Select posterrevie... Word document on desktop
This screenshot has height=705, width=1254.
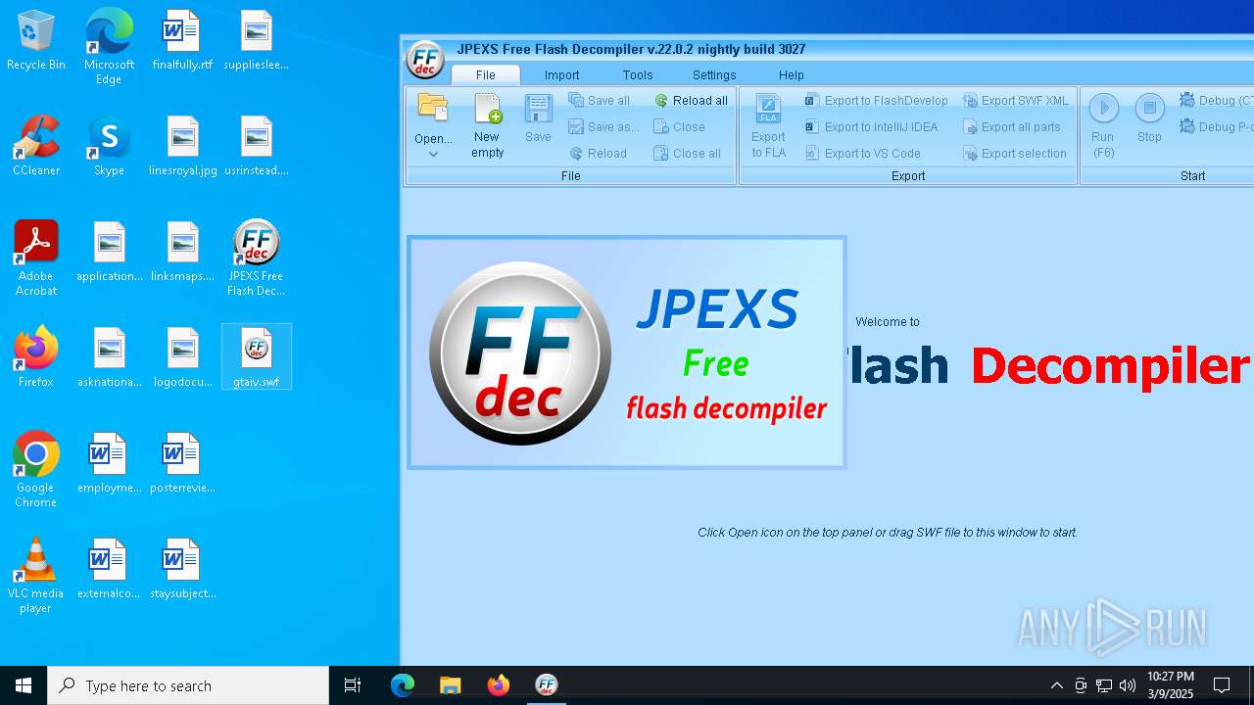[182, 463]
